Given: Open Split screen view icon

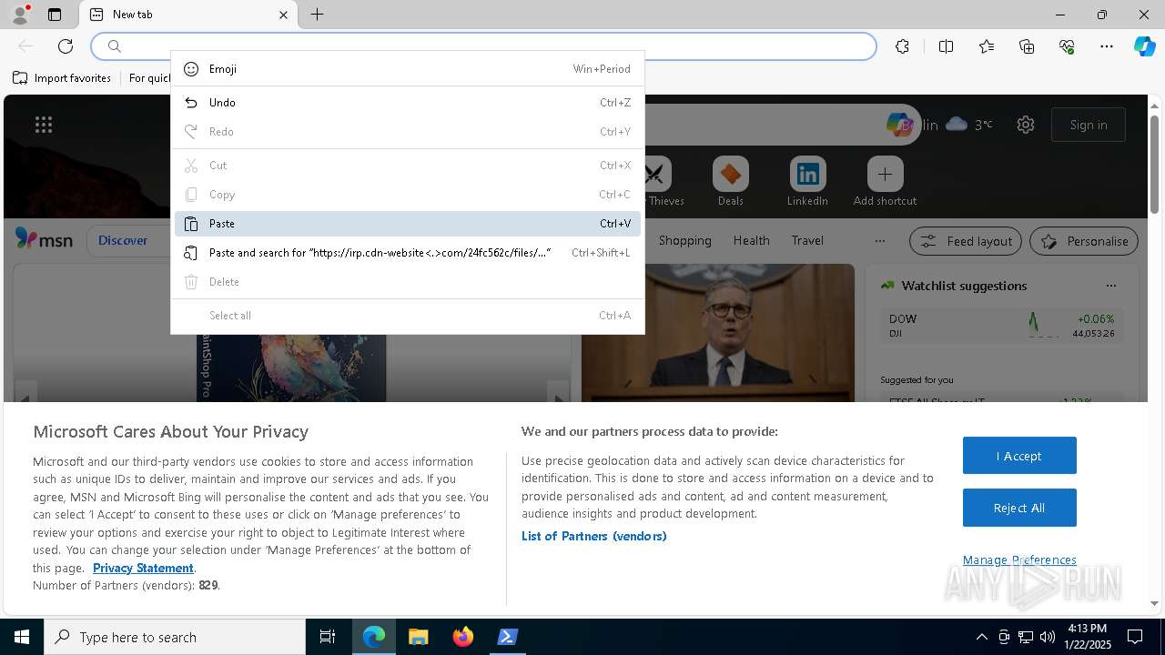Looking at the screenshot, I should pyautogui.click(x=946, y=46).
